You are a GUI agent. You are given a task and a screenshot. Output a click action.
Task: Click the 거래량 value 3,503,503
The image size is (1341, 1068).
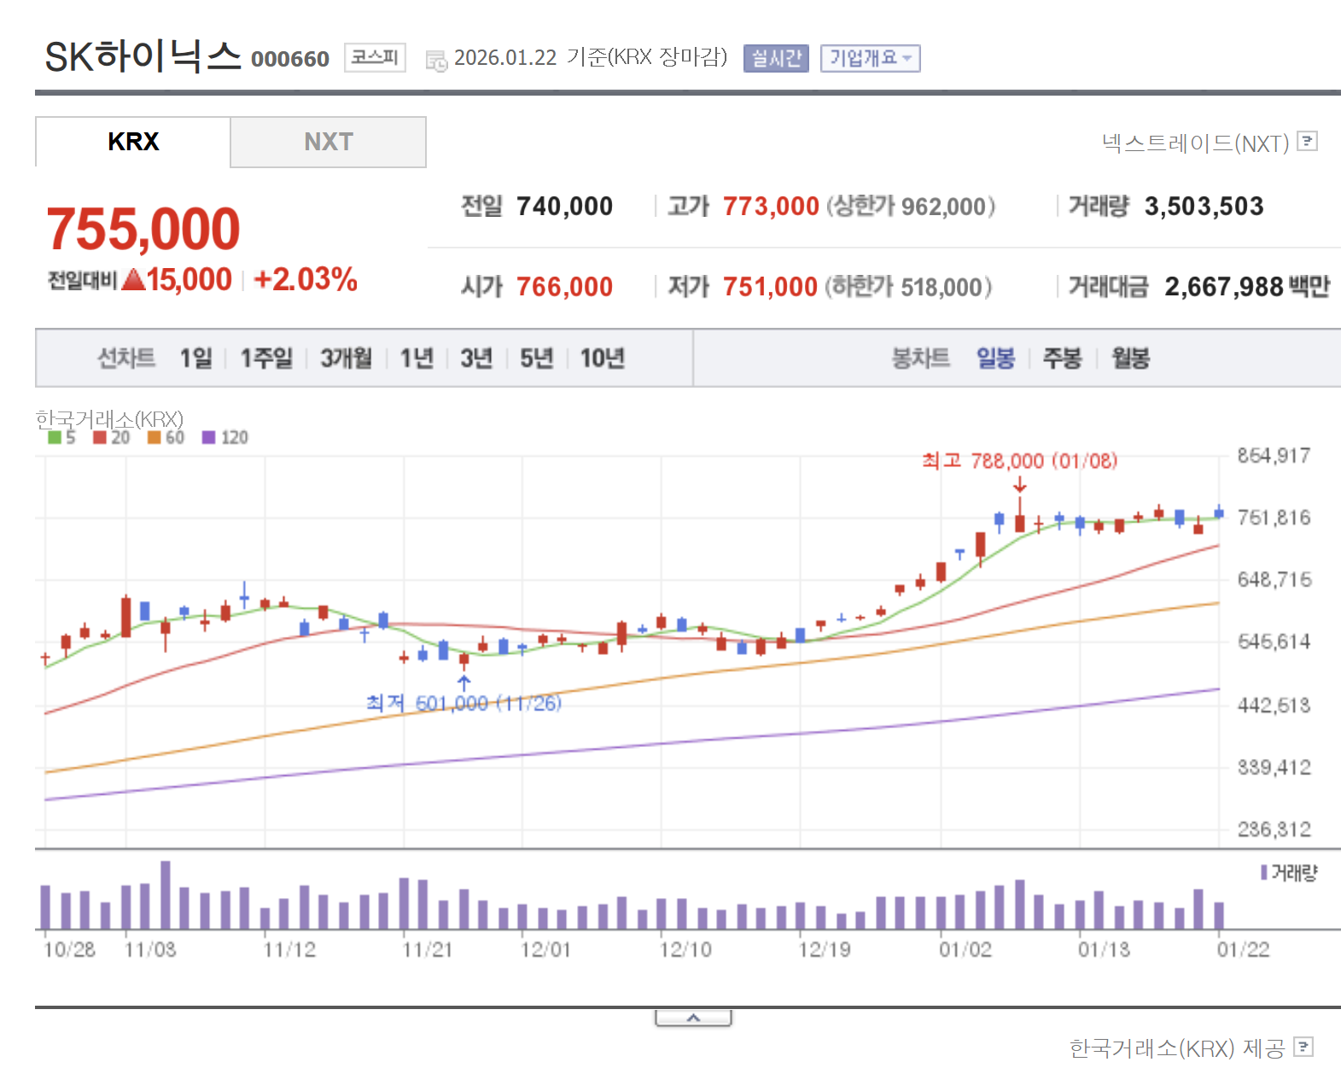coord(1204,207)
